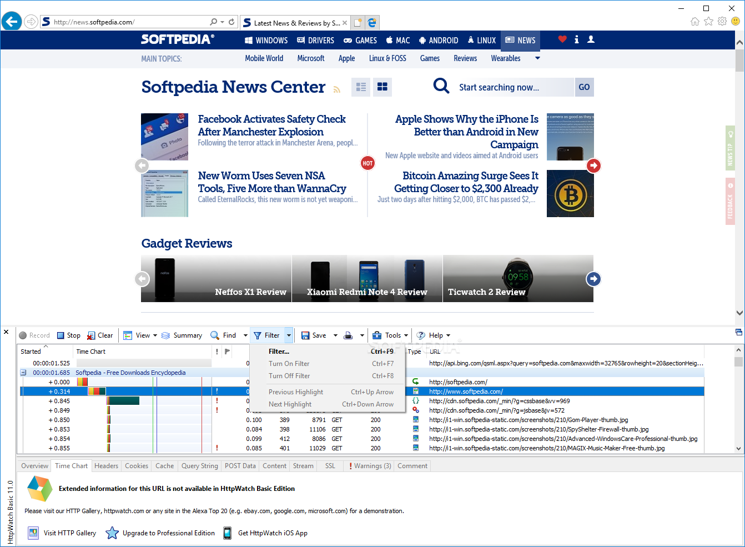The height and width of the screenshot is (547, 745).
Task: Switch to list view layout icon
Action: click(361, 87)
